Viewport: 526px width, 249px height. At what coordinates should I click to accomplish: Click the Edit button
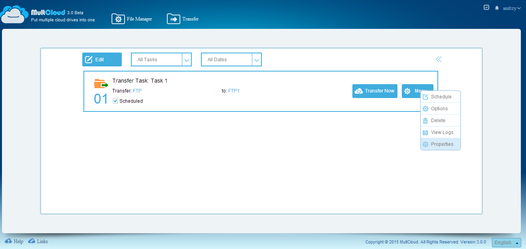pyautogui.click(x=102, y=60)
